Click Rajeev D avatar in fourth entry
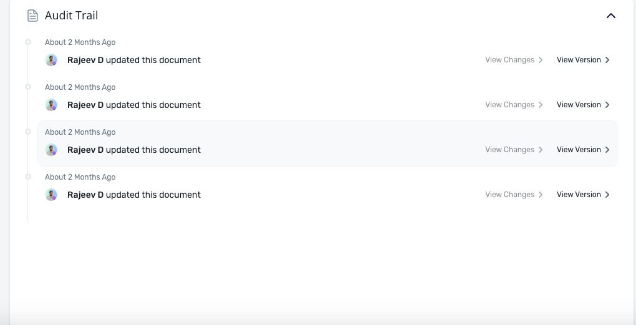Viewport: 636px width, 325px height. [51, 195]
